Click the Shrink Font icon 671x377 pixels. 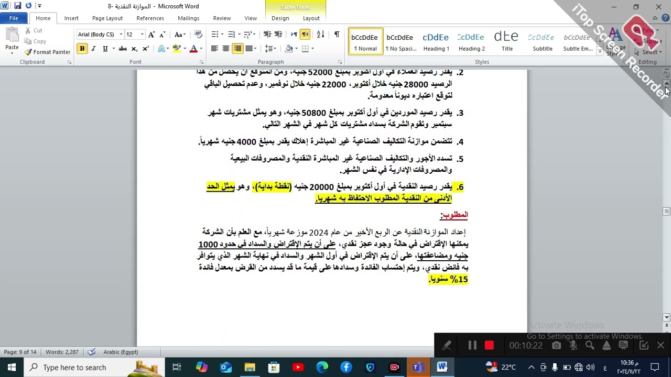pos(163,35)
